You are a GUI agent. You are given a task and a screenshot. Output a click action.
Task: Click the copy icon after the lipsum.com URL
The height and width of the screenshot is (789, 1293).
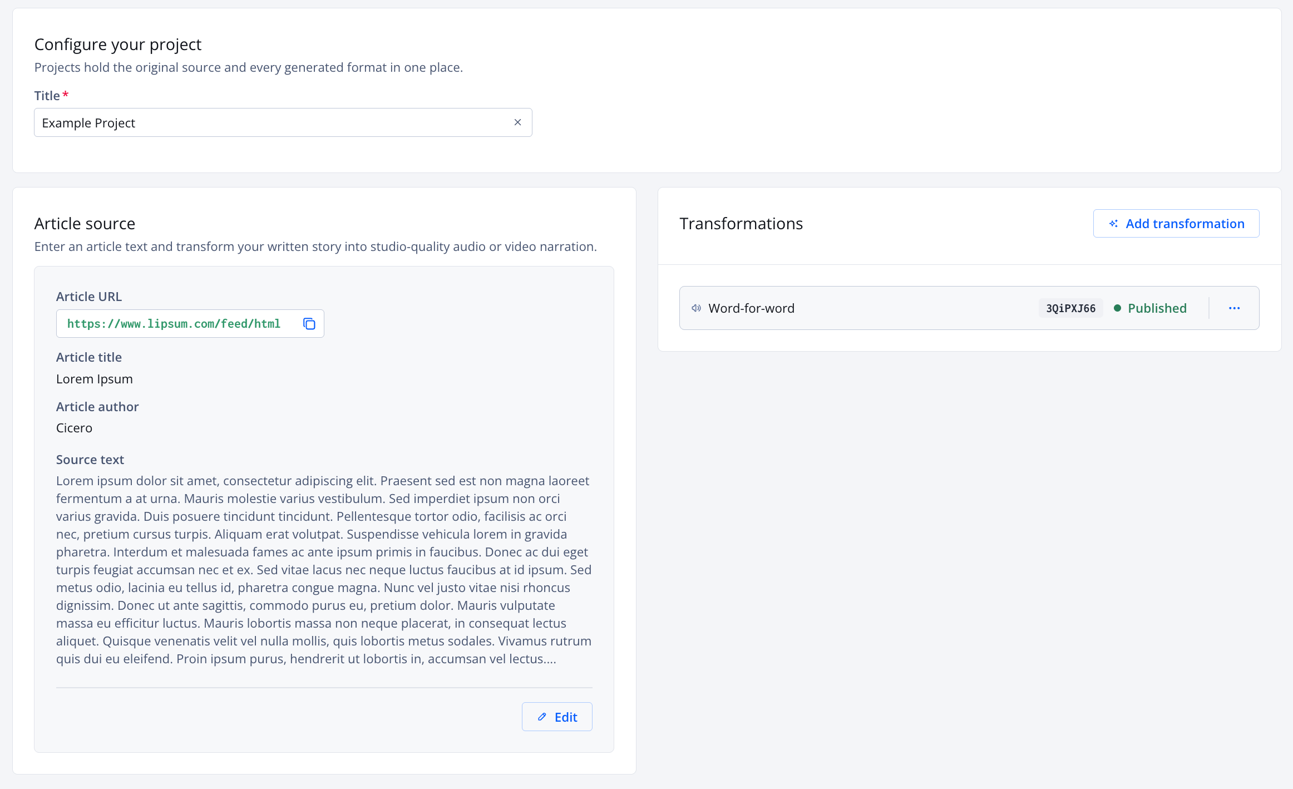[309, 323]
